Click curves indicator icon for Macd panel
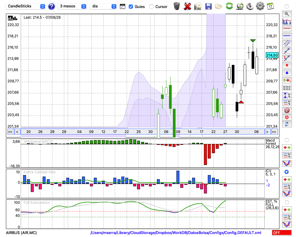The image size is (296, 237). point(287,163)
